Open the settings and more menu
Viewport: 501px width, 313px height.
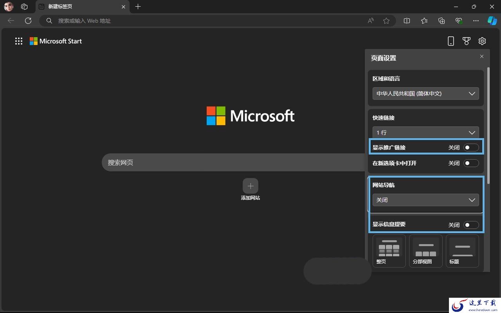tap(476, 21)
